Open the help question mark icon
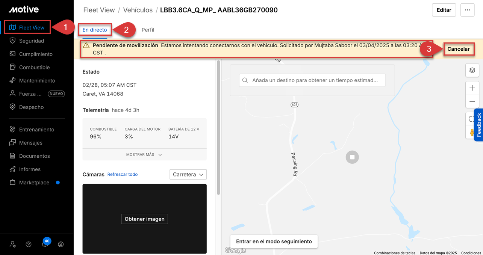 tap(29, 244)
